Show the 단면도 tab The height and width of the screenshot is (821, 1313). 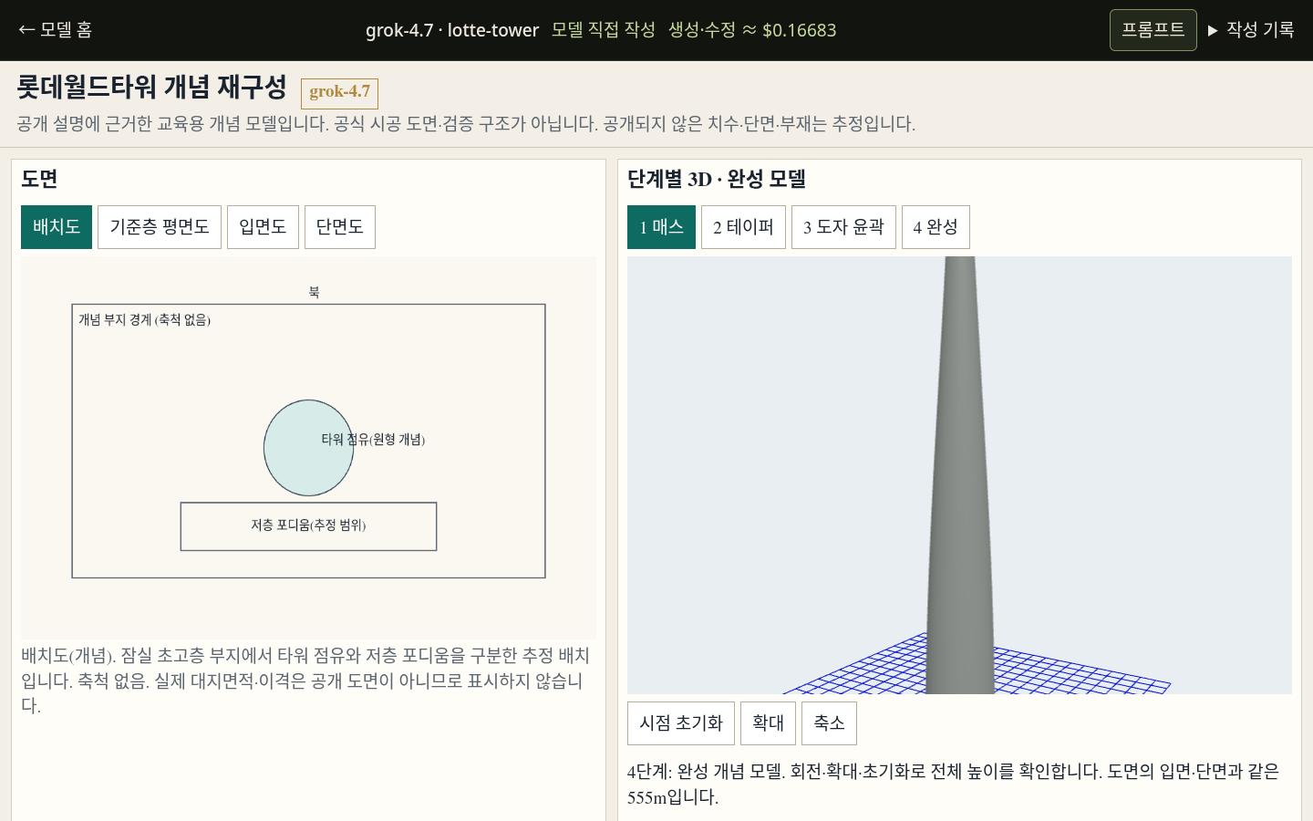tap(340, 227)
